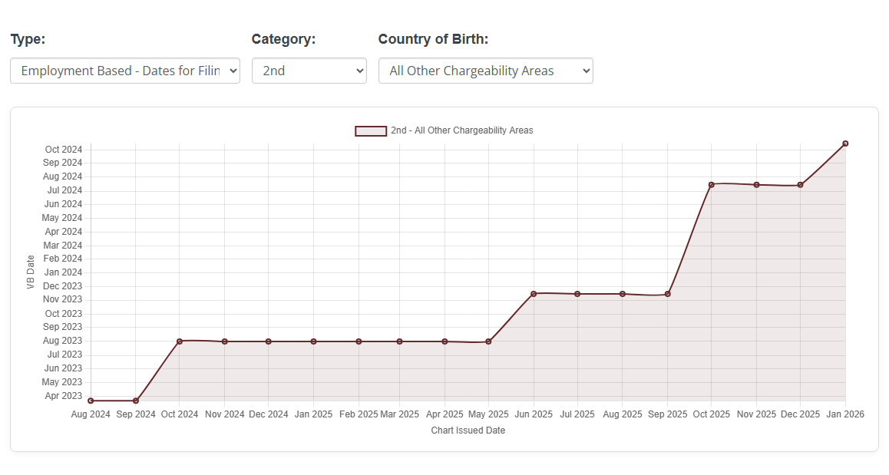The width and height of the screenshot is (889, 475).
Task: Click the Oct 2025 data point marker
Action: pos(712,184)
